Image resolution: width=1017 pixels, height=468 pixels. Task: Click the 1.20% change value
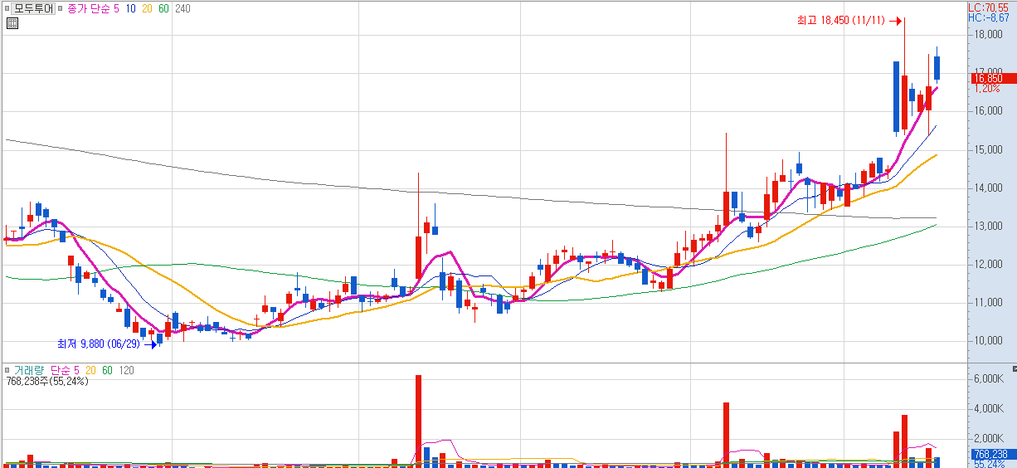[x=987, y=88]
